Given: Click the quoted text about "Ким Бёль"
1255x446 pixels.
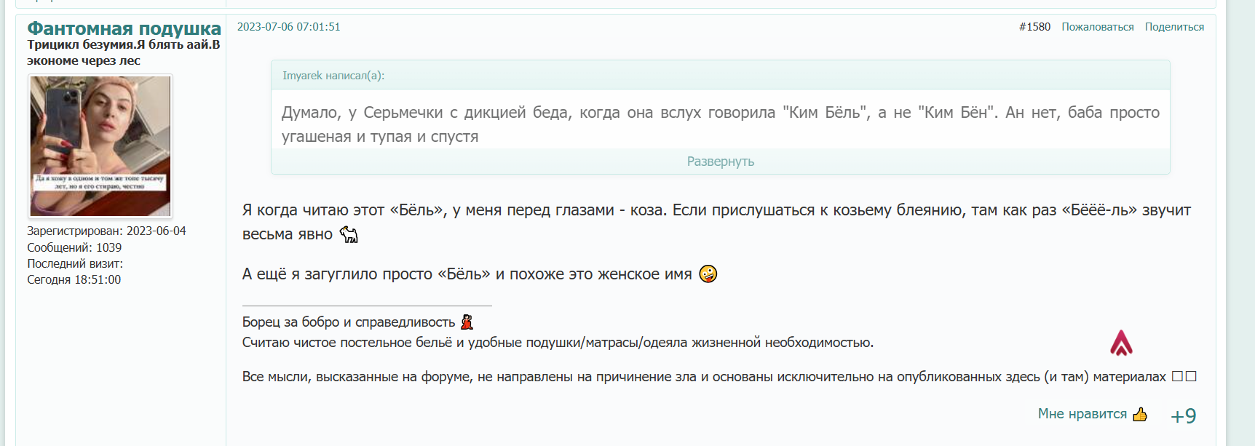Looking at the screenshot, I should click(x=720, y=124).
